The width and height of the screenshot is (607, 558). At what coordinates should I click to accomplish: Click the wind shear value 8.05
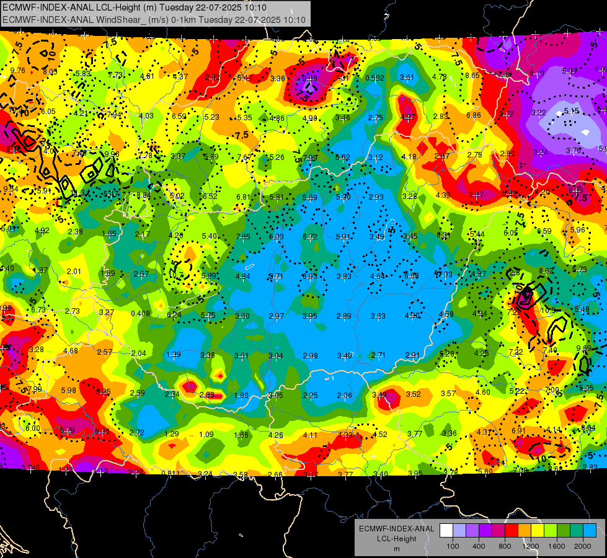coord(50,72)
